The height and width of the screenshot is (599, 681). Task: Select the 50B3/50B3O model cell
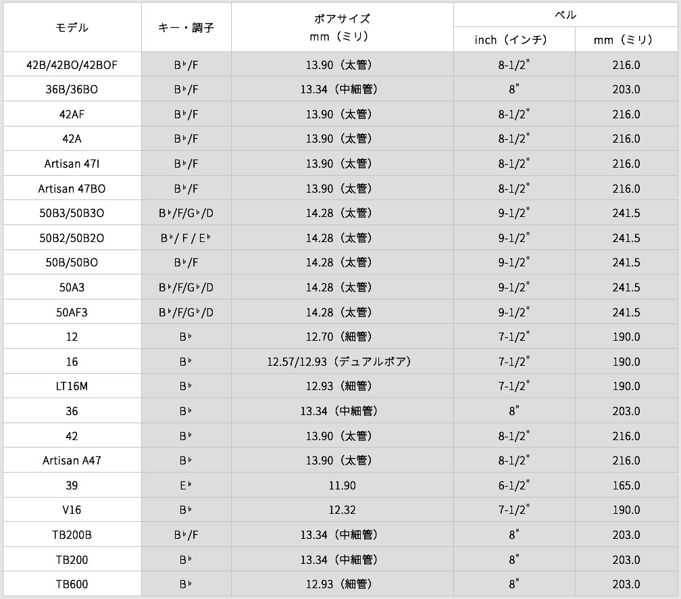coord(72,213)
